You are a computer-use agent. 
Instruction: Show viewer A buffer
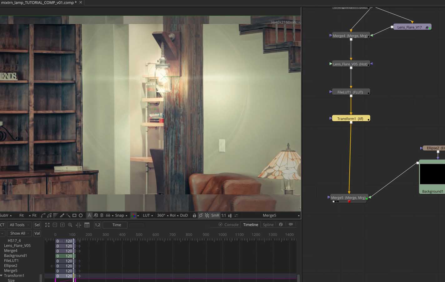coord(89,215)
